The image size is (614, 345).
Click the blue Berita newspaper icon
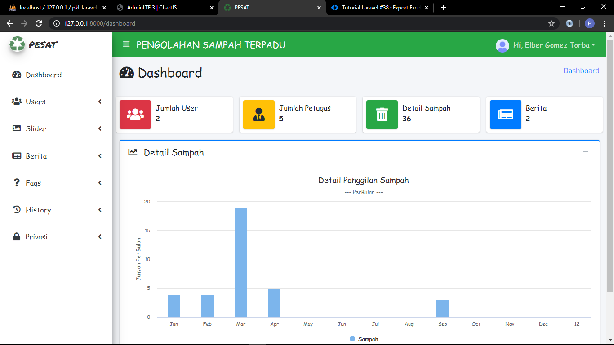[505, 115]
